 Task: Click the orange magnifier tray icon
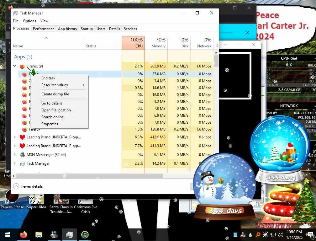point(258,235)
